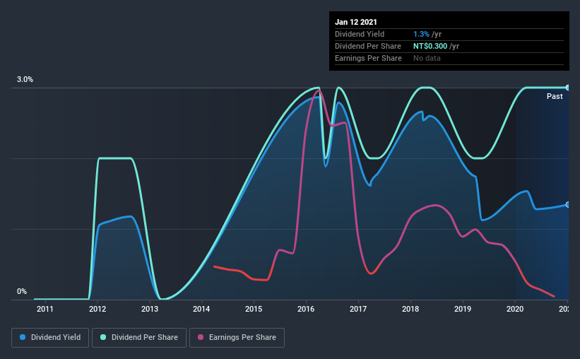
Task: Click the '1.3%' dividend yield value
Action: click(421, 34)
